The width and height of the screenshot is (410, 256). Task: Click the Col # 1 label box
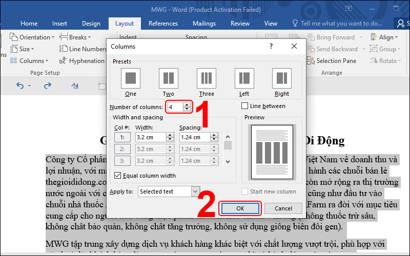(122, 137)
